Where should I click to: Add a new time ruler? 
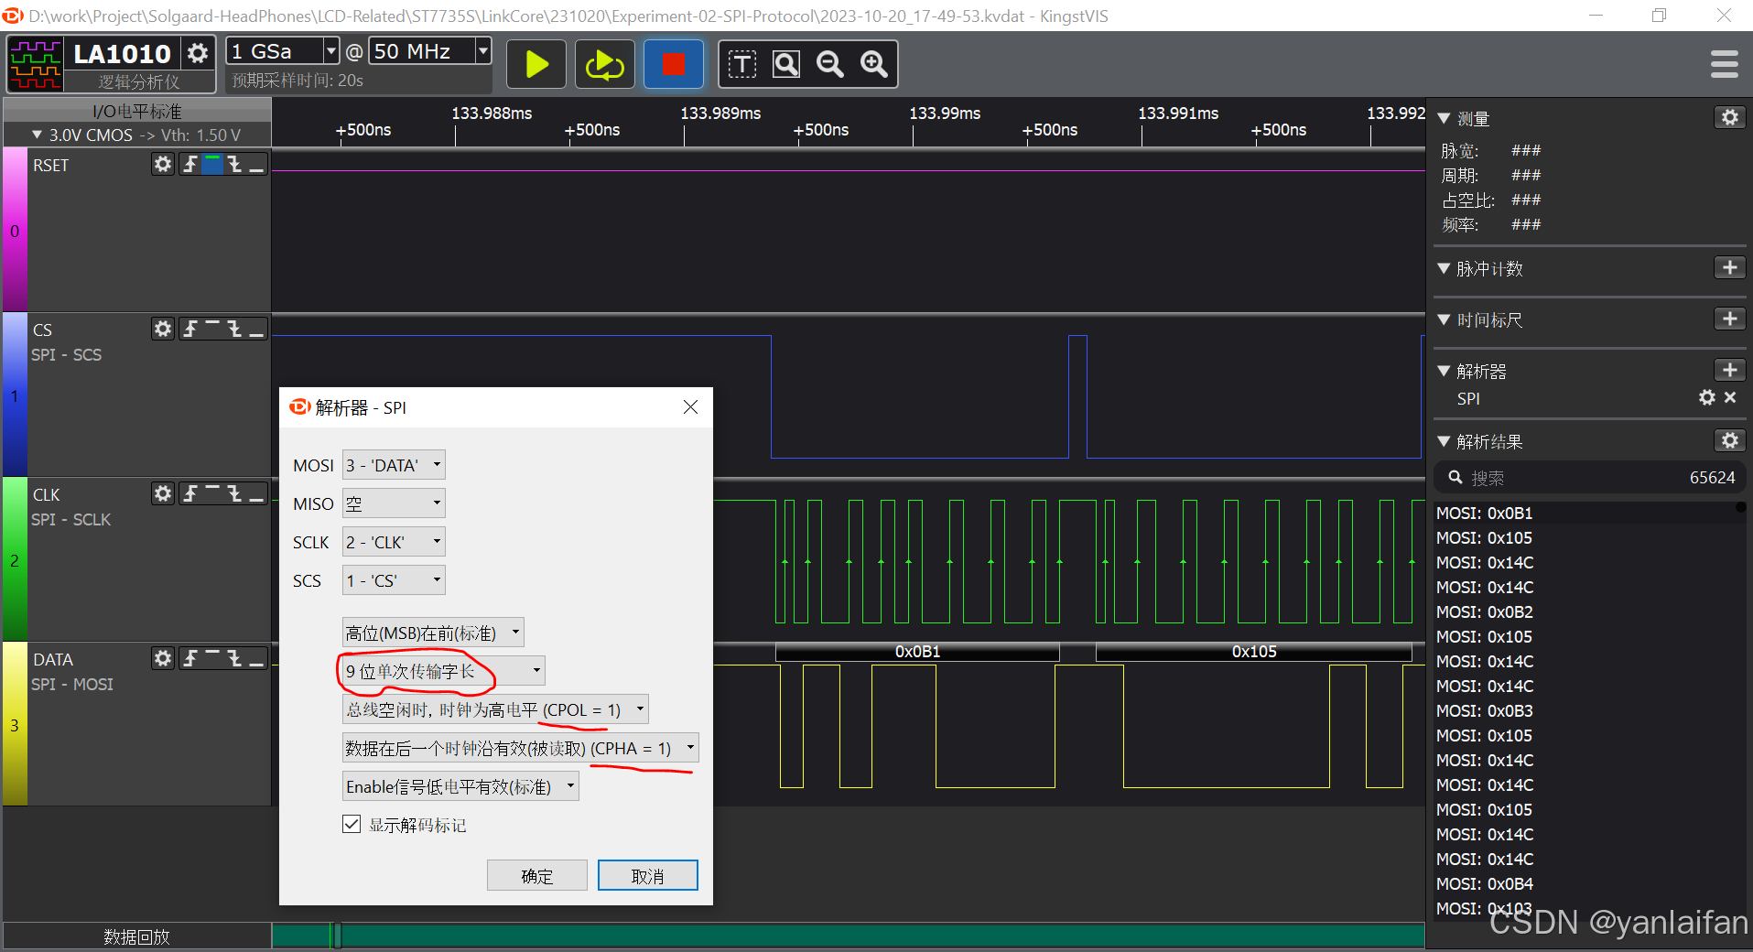pyautogui.click(x=1729, y=319)
